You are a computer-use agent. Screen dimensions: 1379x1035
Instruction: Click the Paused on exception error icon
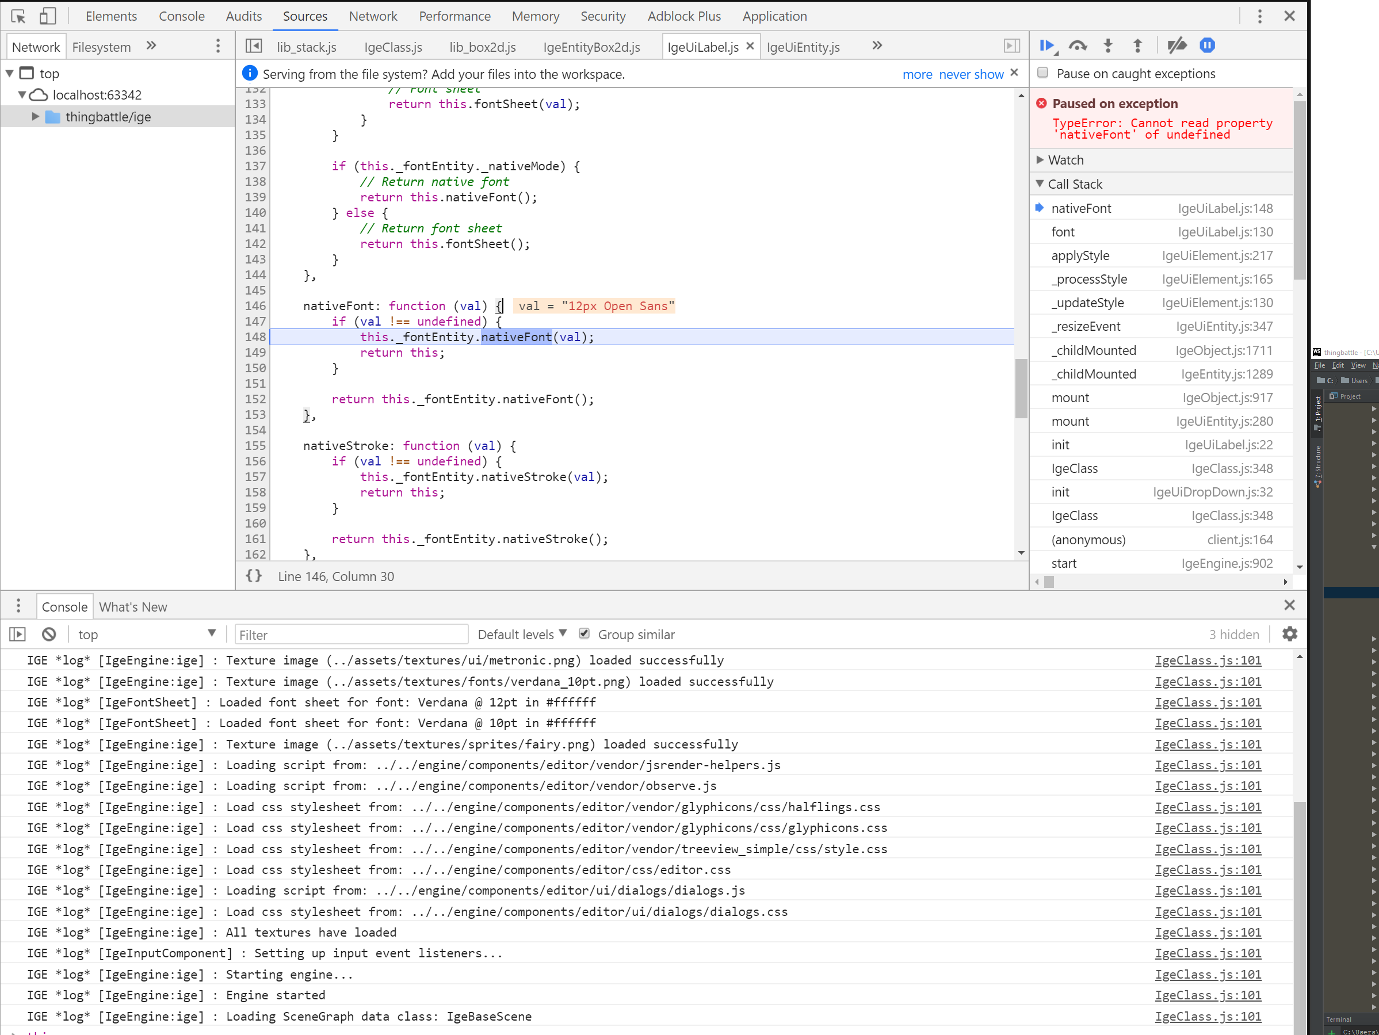pyautogui.click(x=1041, y=104)
